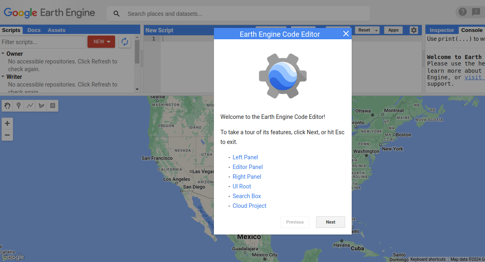Click the Reset button
The image size is (485, 262).
[x=364, y=30]
